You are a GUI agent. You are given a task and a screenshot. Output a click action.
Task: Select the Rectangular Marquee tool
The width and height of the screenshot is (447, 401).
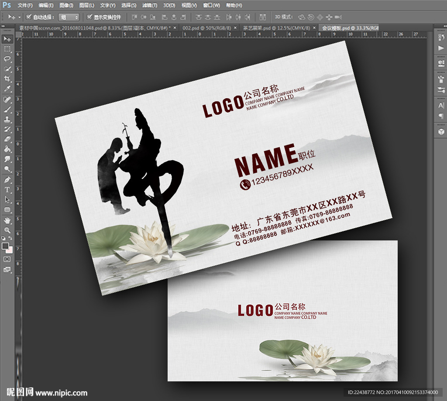(7, 49)
